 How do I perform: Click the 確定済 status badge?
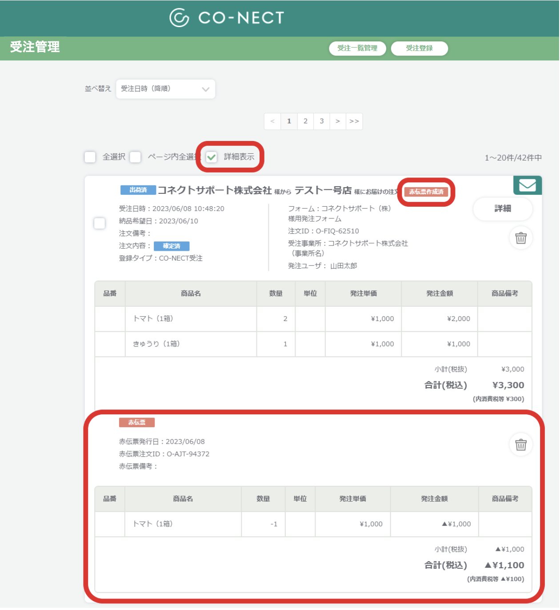pos(172,246)
